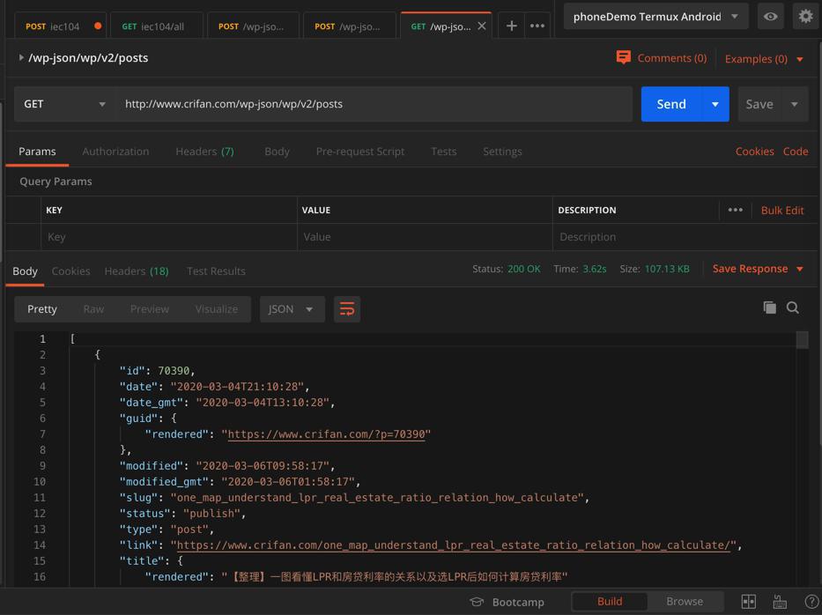
Task: Open the Tests tab
Action: point(443,152)
